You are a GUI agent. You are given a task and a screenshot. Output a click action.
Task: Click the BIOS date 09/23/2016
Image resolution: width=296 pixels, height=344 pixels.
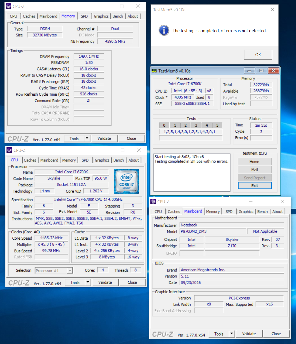[232, 282]
